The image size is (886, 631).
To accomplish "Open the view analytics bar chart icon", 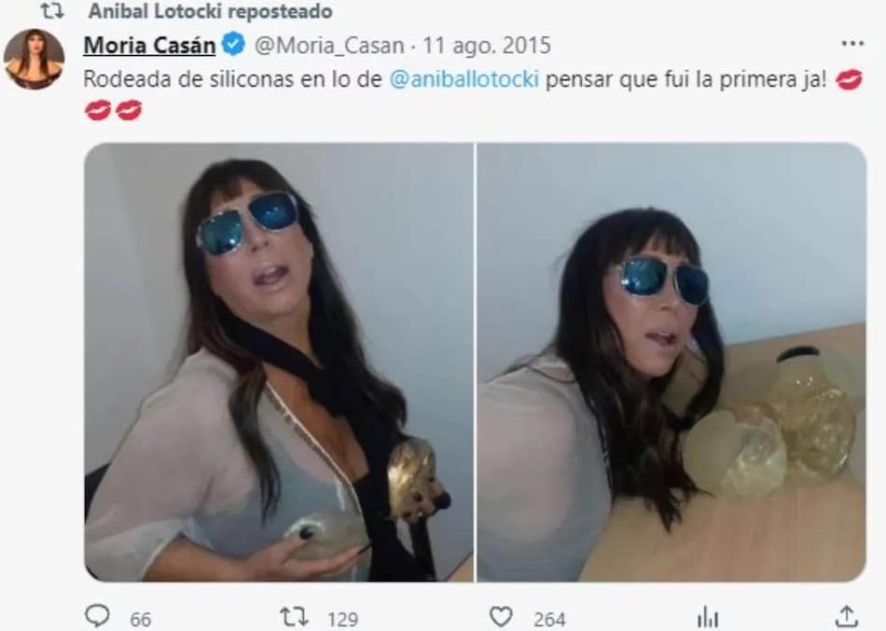I will point(708,617).
